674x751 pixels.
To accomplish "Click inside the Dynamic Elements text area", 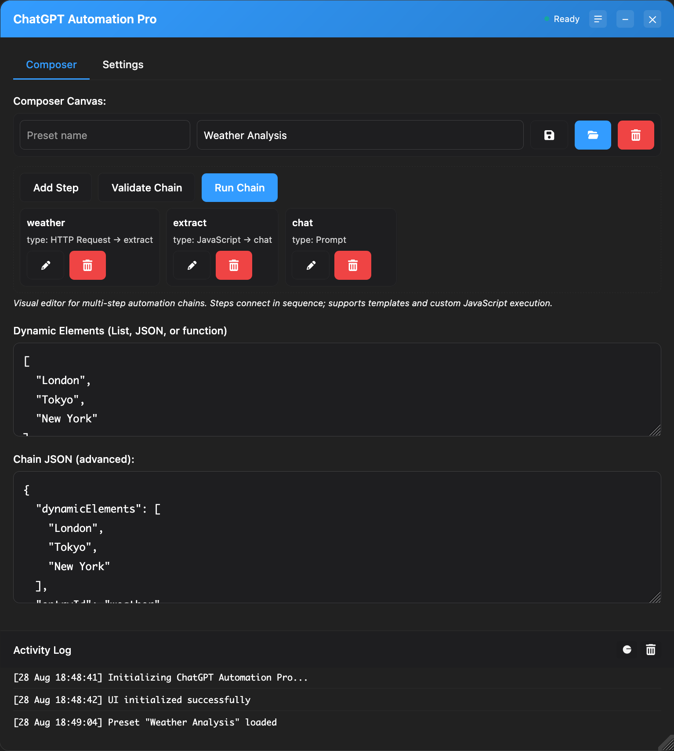I will [337, 390].
